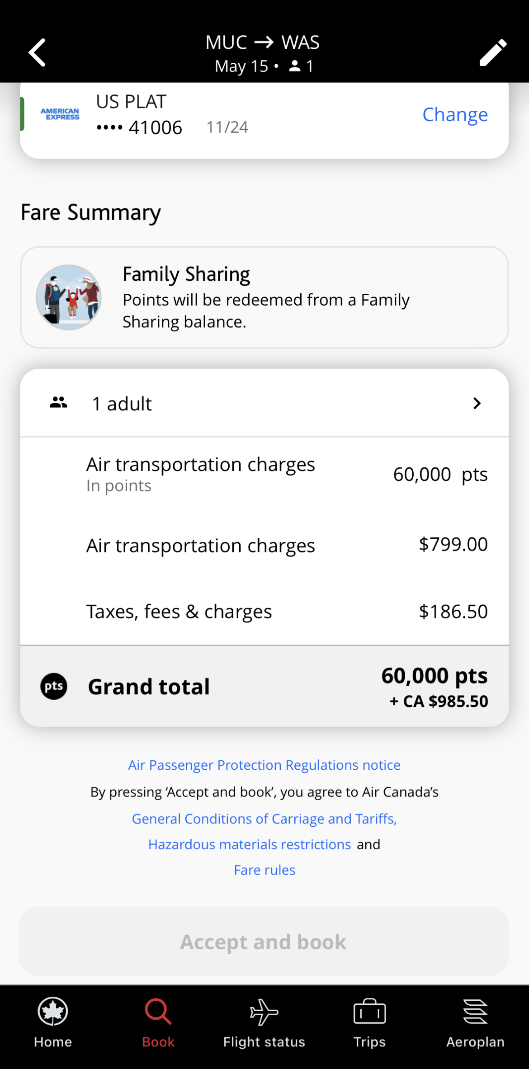Go to the Trips tab
Viewport: 529px width, 1069px height.
click(369, 1023)
